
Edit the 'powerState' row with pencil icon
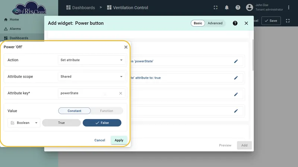coord(236,61)
